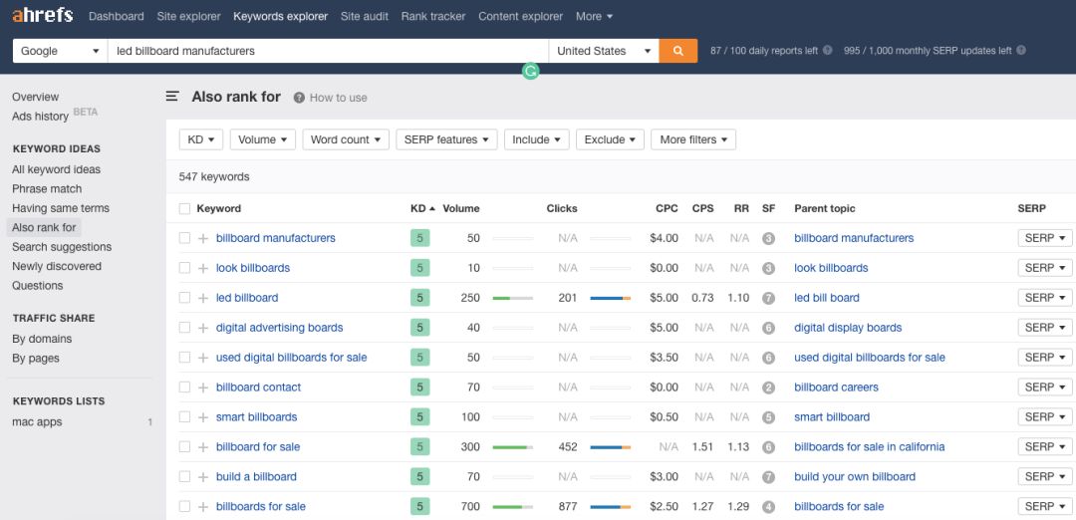Click volume bar in 'led billboard' row
Image resolution: width=1076 pixels, height=520 pixels.
[x=513, y=299]
